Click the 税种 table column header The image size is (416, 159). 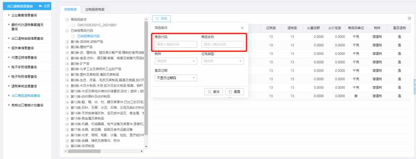[x=377, y=28]
